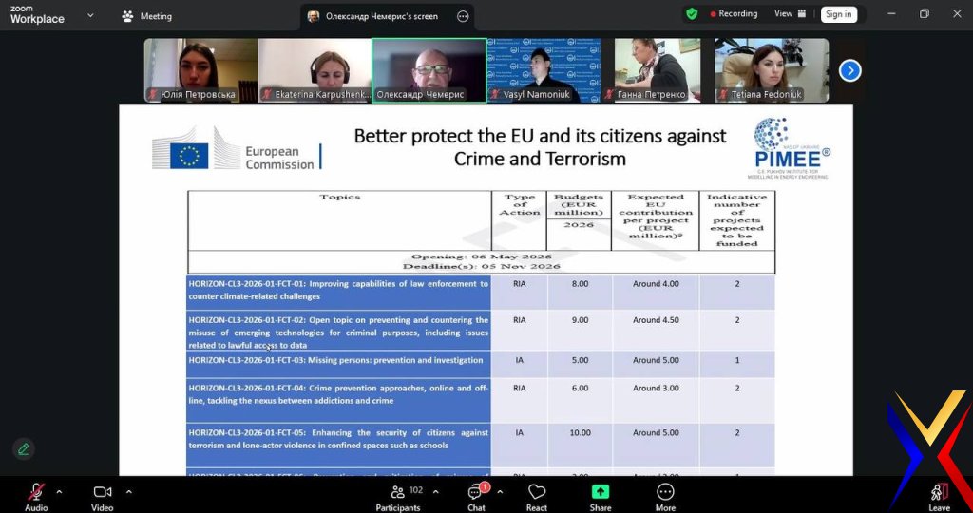Image resolution: width=973 pixels, height=513 pixels.
Task: Click the green Share screen icon
Action: point(601,492)
